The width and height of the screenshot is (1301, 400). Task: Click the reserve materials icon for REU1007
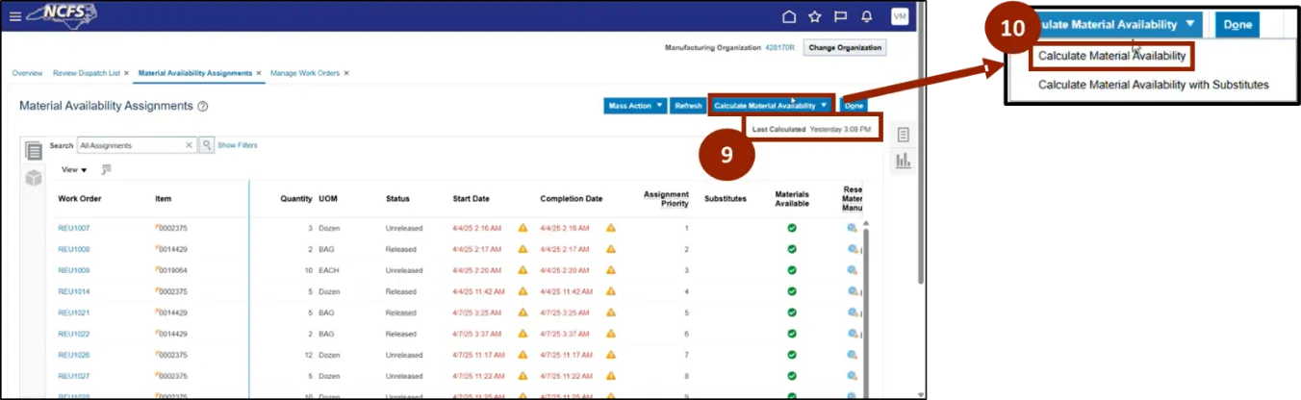pos(852,229)
